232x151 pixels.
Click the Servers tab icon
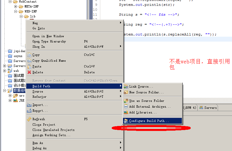[201, 108]
